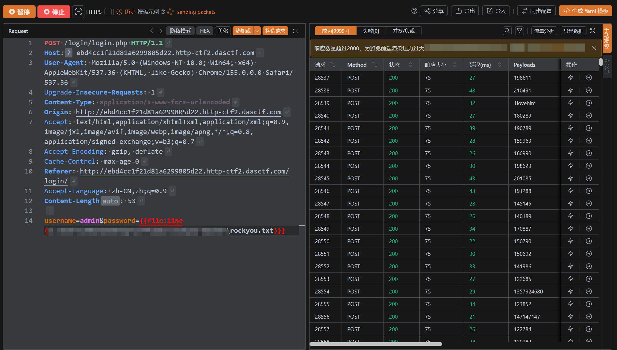
Task: Stop the attack with 停止 button
Action: coord(54,12)
